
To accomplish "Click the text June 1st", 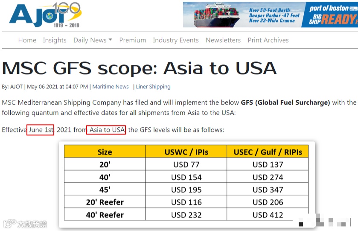I will [41, 130].
